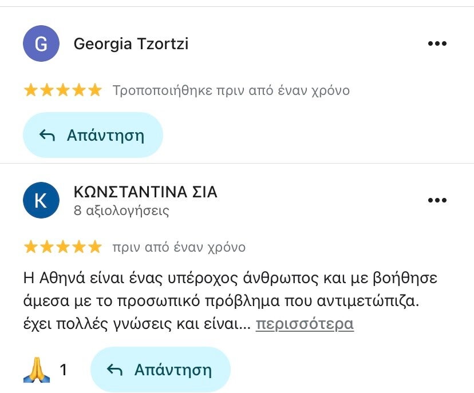Open Georgia Tzortzi's reviewer profile name

click(131, 44)
